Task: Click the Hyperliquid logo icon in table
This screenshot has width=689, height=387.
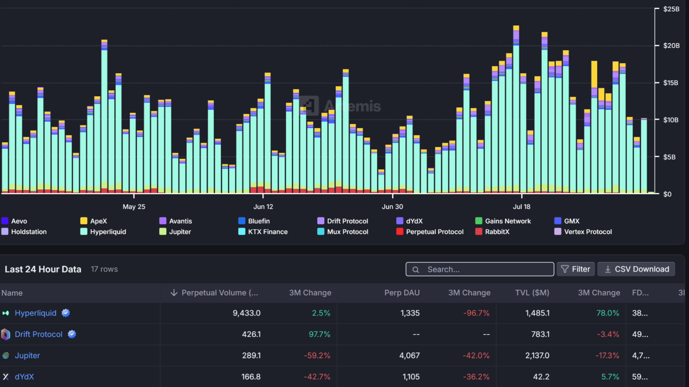Action: pyautogui.click(x=6, y=313)
